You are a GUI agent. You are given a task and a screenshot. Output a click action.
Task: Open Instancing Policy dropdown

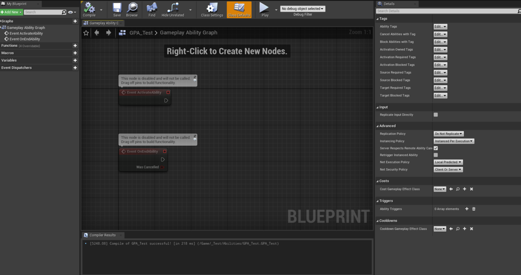454,141
